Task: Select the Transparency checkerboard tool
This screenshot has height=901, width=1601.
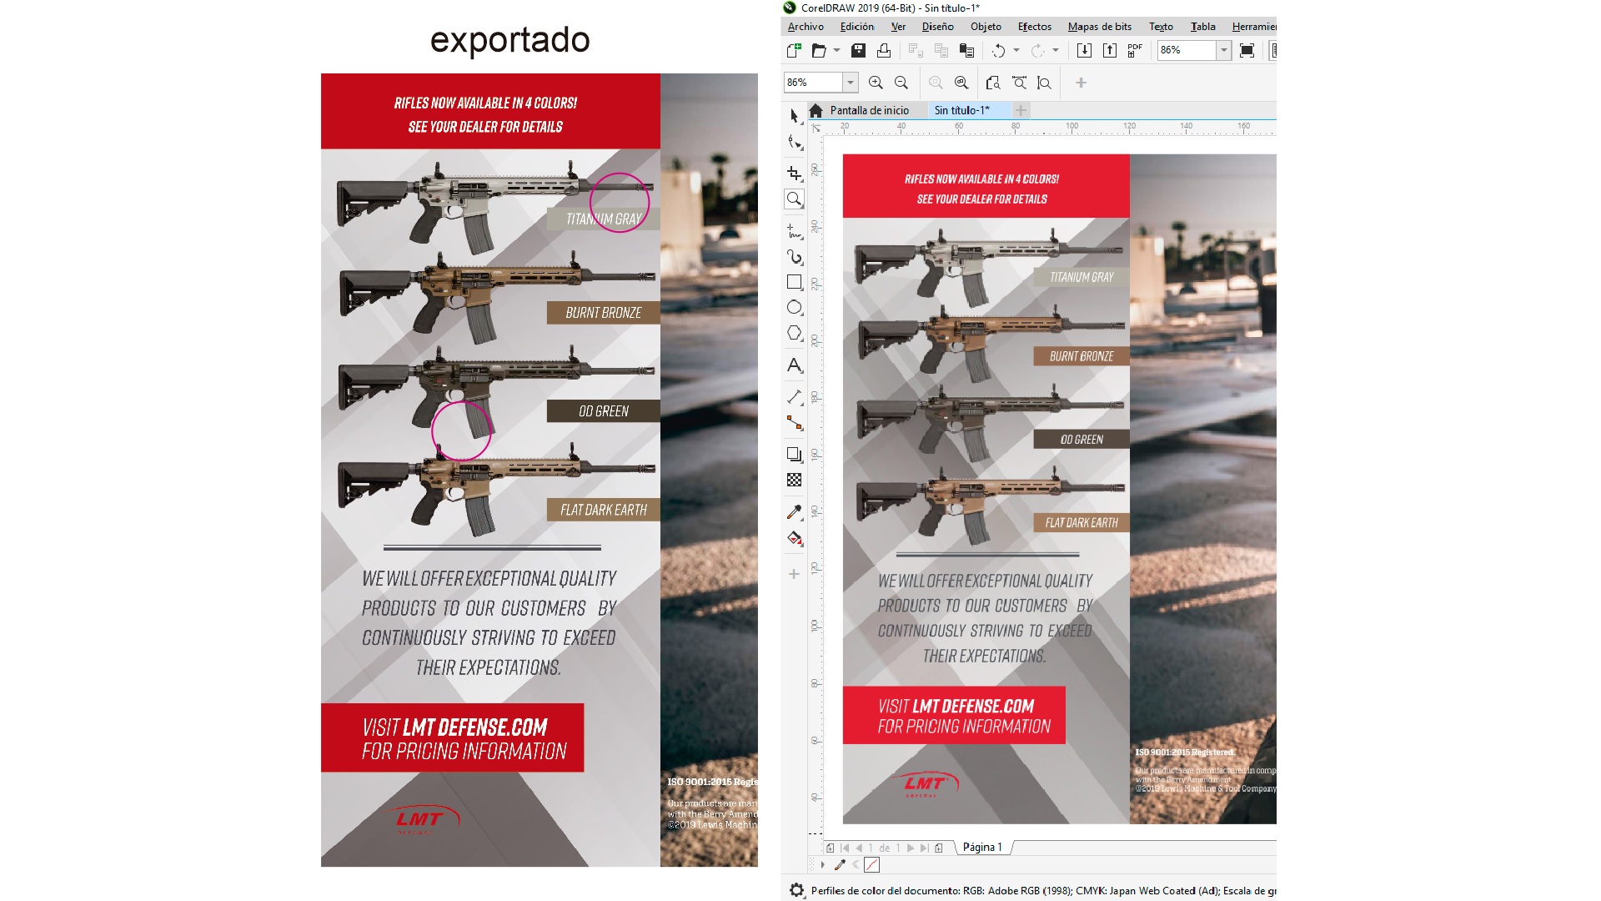Action: click(x=795, y=481)
